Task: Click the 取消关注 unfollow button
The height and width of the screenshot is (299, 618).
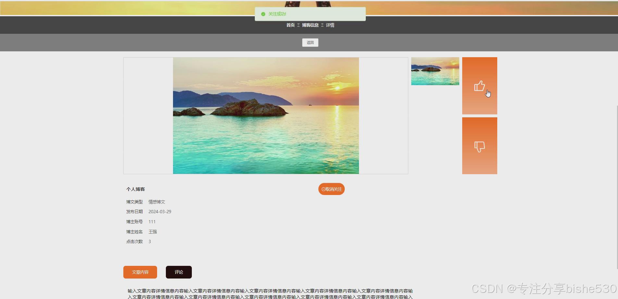Action: click(331, 189)
